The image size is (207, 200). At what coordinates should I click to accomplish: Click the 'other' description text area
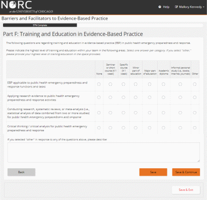click(103, 153)
